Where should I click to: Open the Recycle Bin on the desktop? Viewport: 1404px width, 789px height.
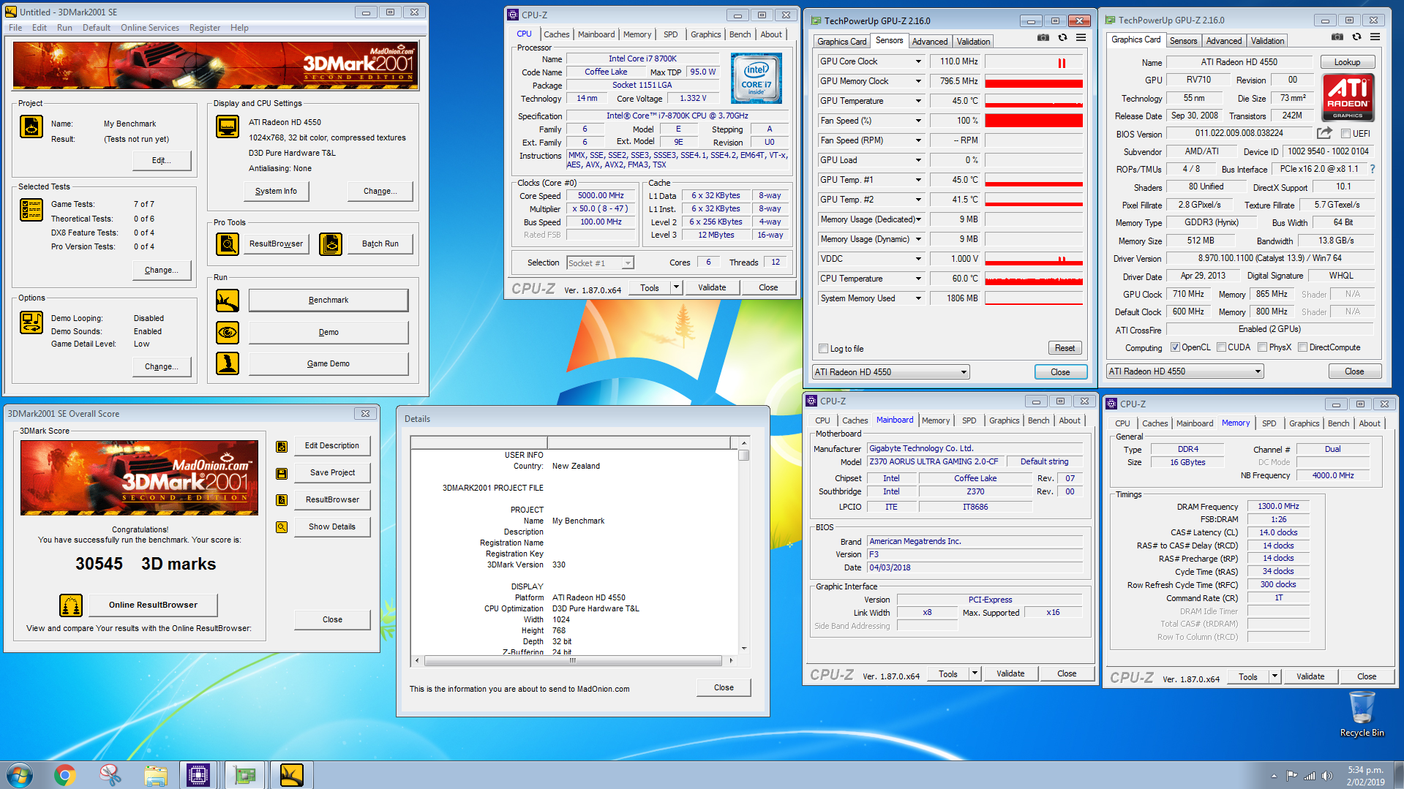pos(1362,714)
